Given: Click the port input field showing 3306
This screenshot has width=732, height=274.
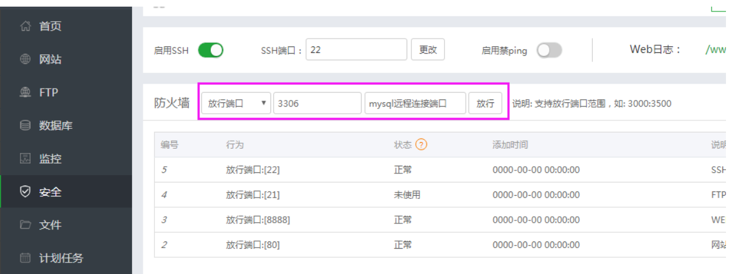Looking at the screenshot, I should (317, 104).
